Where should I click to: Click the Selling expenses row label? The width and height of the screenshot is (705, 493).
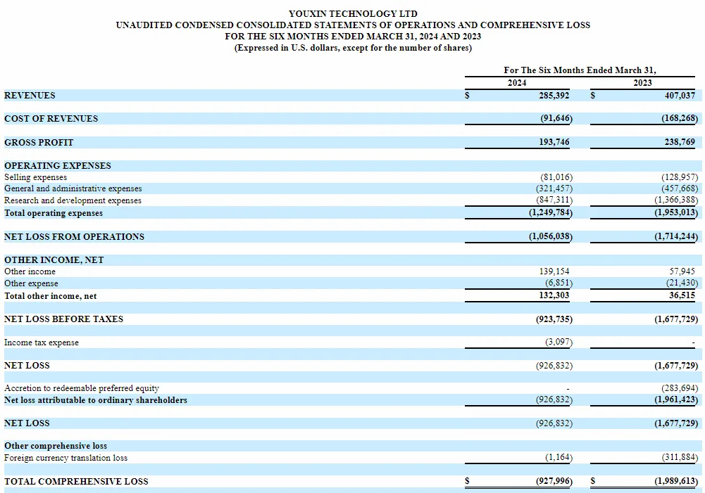(35, 177)
